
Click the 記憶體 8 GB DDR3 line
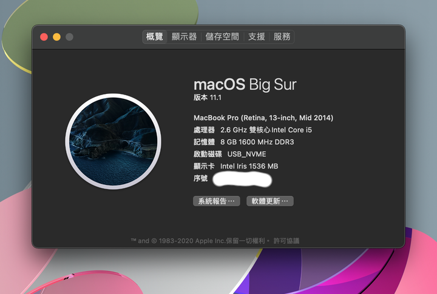pyautogui.click(x=243, y=142)
